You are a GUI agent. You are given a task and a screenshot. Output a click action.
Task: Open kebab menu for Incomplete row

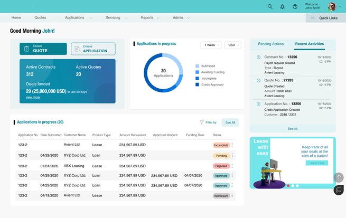pos(232,145)
